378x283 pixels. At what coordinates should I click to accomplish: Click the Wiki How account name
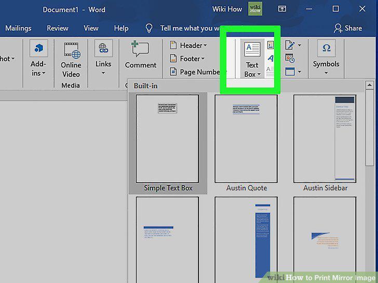pyautogui.click(x=227, y=9)
